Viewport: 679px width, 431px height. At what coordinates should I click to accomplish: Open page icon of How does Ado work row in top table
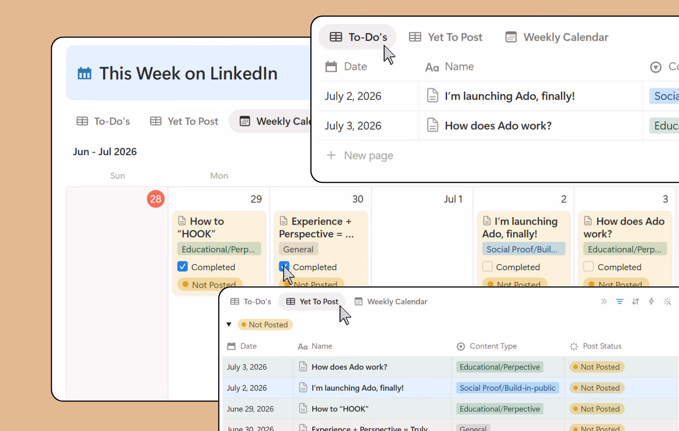coord(433,125)
